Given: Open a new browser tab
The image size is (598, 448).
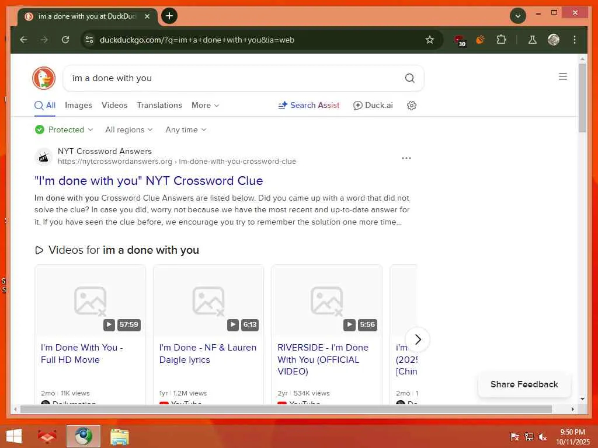Looking at the screenshot, I should tap(169, 16).
